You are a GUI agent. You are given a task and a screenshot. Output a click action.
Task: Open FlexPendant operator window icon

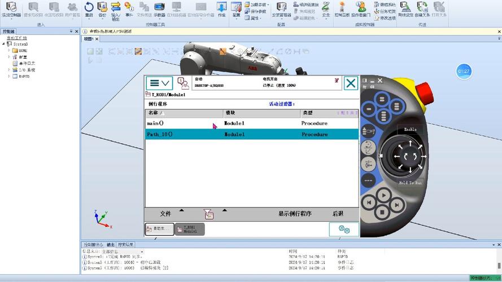click(x=183, y=83)
